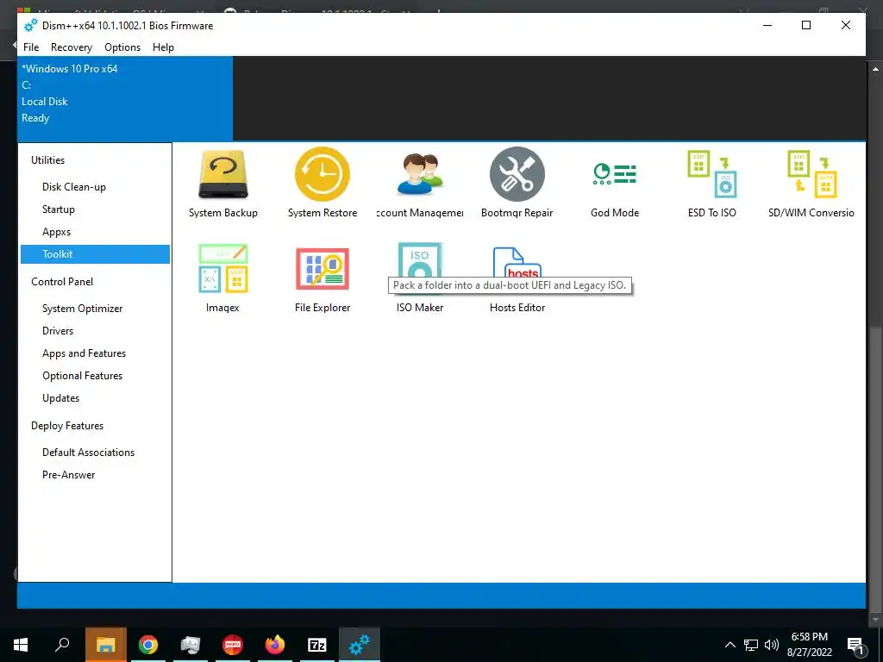This screenshot has width=883, height=662.
Task: Open the Imagex tool
Action: tap(223, 278)
